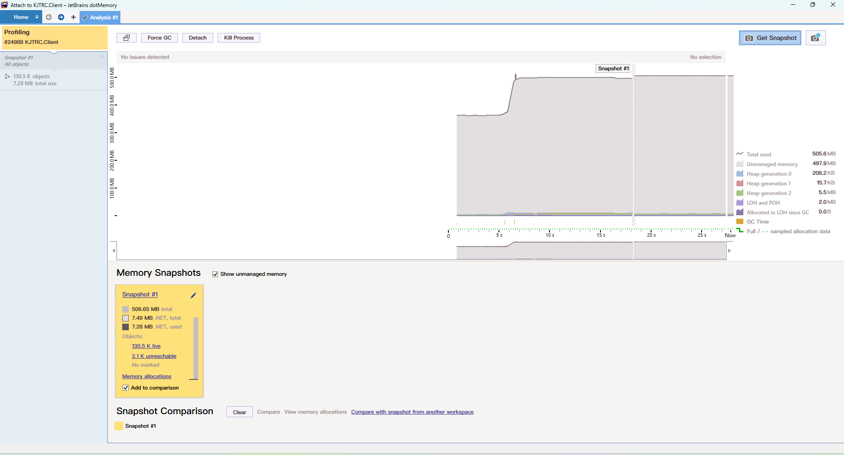Click the Compare text button
Image resolution: width=844 pixels, height=455 pixels.
pos(269,412)
